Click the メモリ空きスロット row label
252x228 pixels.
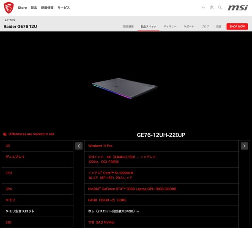coord(20,211)
